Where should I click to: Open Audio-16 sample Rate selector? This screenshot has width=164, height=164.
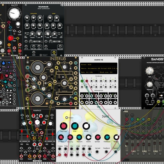(89, 72)
